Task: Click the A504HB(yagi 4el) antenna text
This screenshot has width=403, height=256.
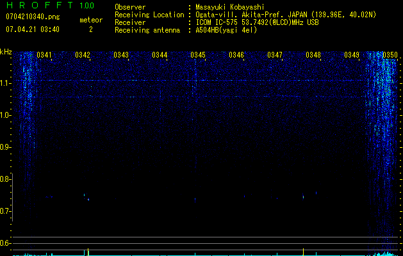Action: (x=226, y=30)
